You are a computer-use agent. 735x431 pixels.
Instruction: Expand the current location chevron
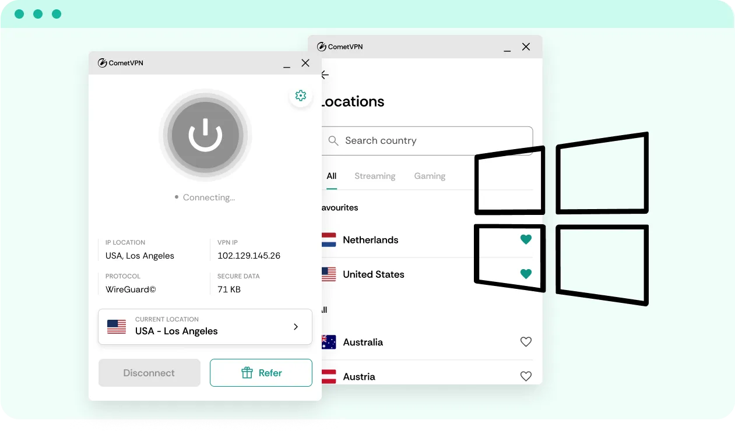pyautogui.click(x=296, y=327)
